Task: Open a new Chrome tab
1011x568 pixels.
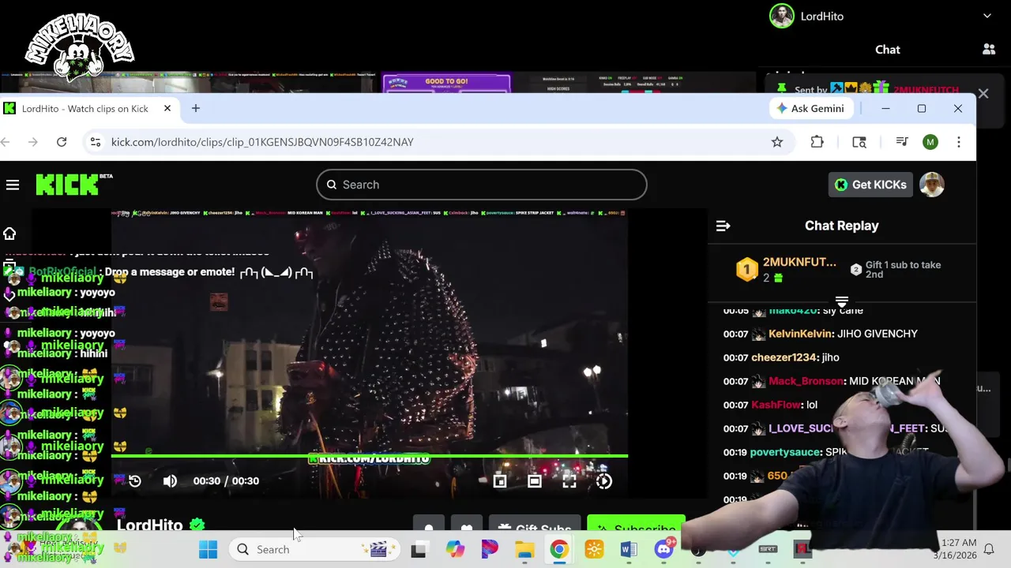Action: click(x=196, y=108)
